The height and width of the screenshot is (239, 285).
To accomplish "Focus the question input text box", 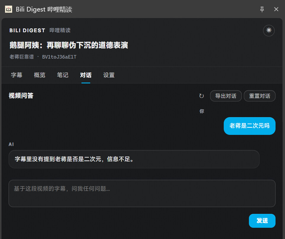I will [x=142, y=193].
